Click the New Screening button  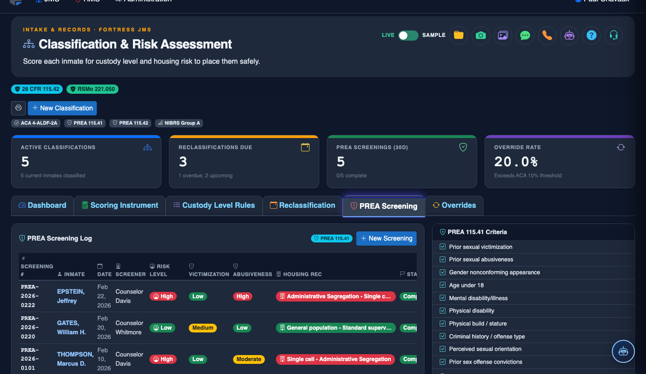tap(386, 238)
